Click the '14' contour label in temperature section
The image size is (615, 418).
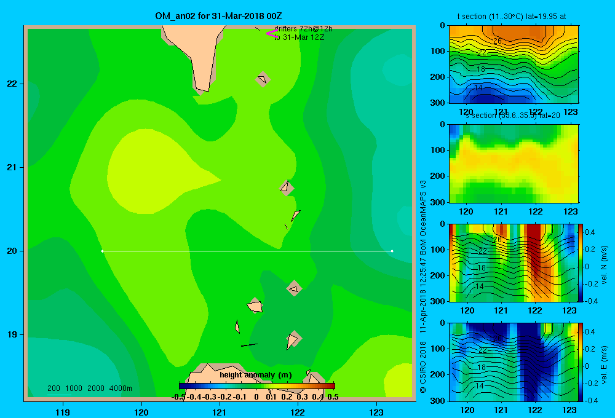(478, 88)
